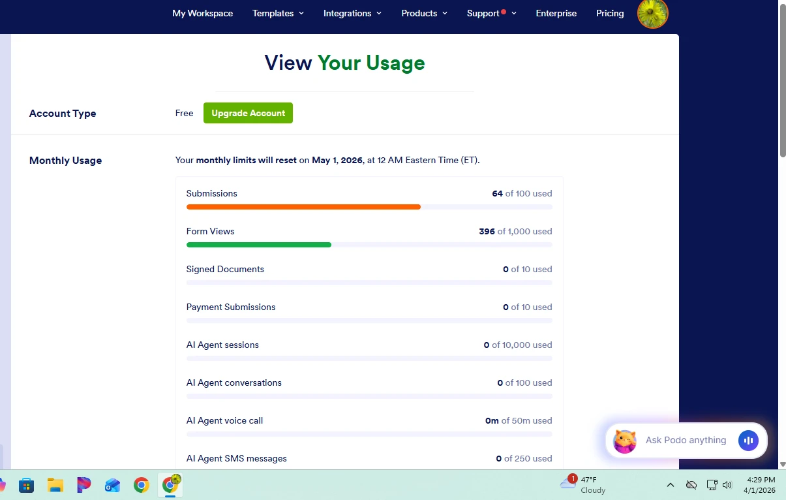786x500 pixels.
Task: Open the Enterprise page
Action: pyautogui.click(x=556, y=13)
